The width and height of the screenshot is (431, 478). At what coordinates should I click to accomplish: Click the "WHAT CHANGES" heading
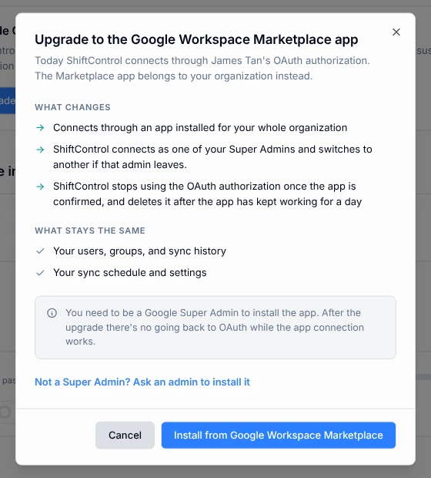(x=72, y=107)
